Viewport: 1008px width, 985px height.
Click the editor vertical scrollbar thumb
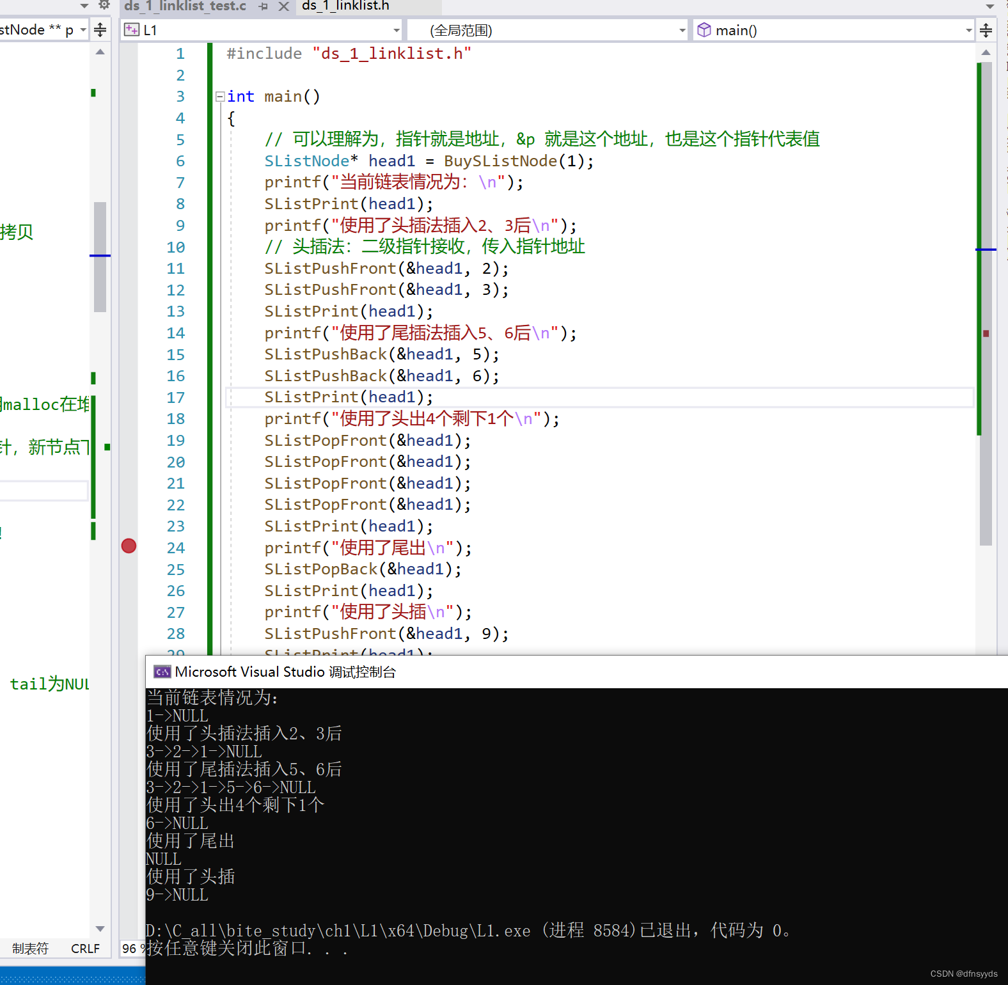986,304
